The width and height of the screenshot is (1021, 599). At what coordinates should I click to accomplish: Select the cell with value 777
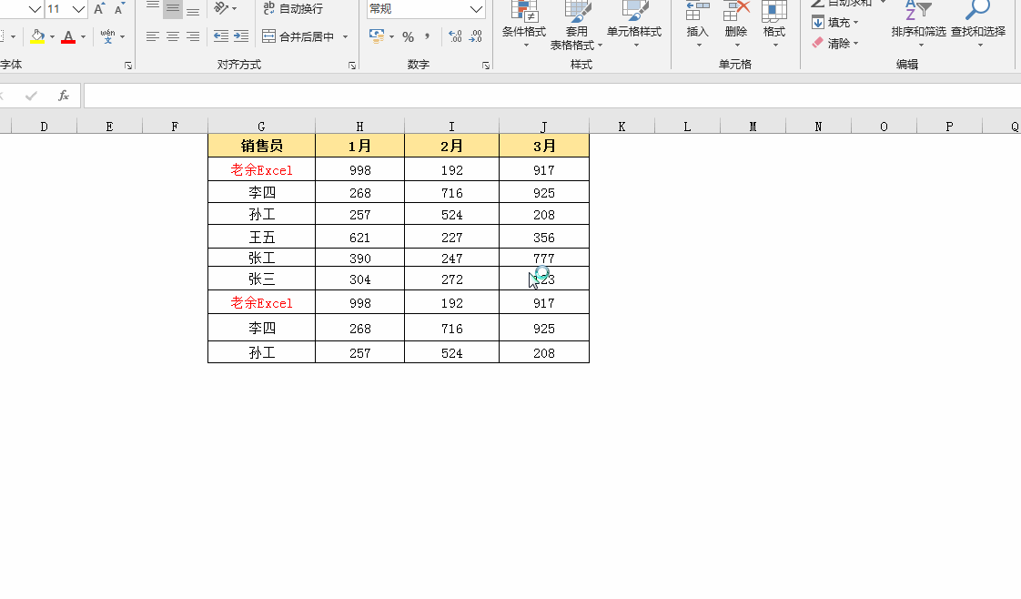544,258
